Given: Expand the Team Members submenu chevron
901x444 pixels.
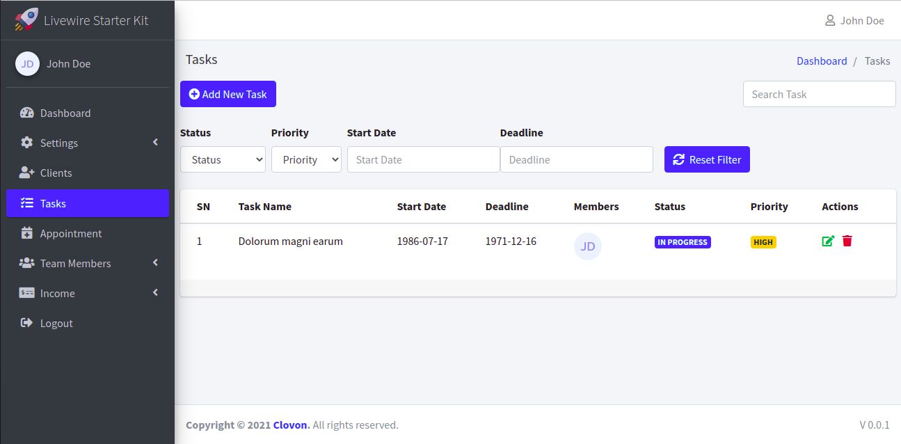Looking at the screenshot, I should [x=155, y=263].
